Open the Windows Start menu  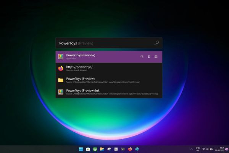pos(81,149)
